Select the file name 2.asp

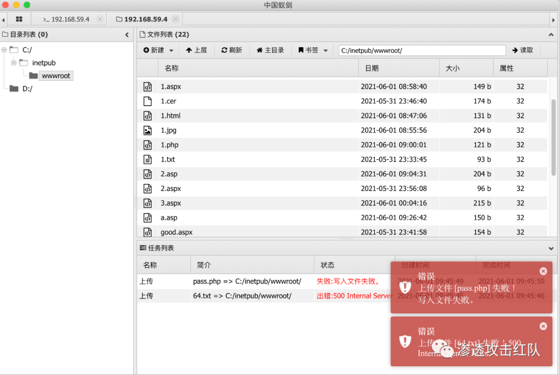(169, 174)
